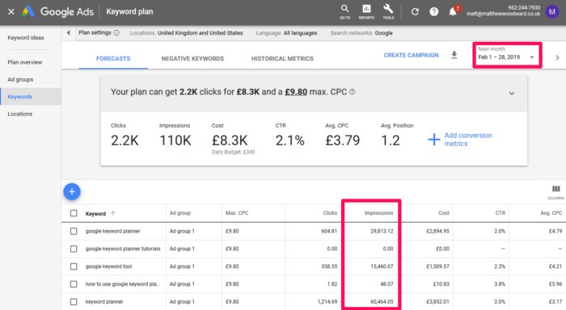Image resolution: width=566 pixels, height=310 pixels.
Task: Select all keywords header checkbox
Action: [x=74, y=213]
